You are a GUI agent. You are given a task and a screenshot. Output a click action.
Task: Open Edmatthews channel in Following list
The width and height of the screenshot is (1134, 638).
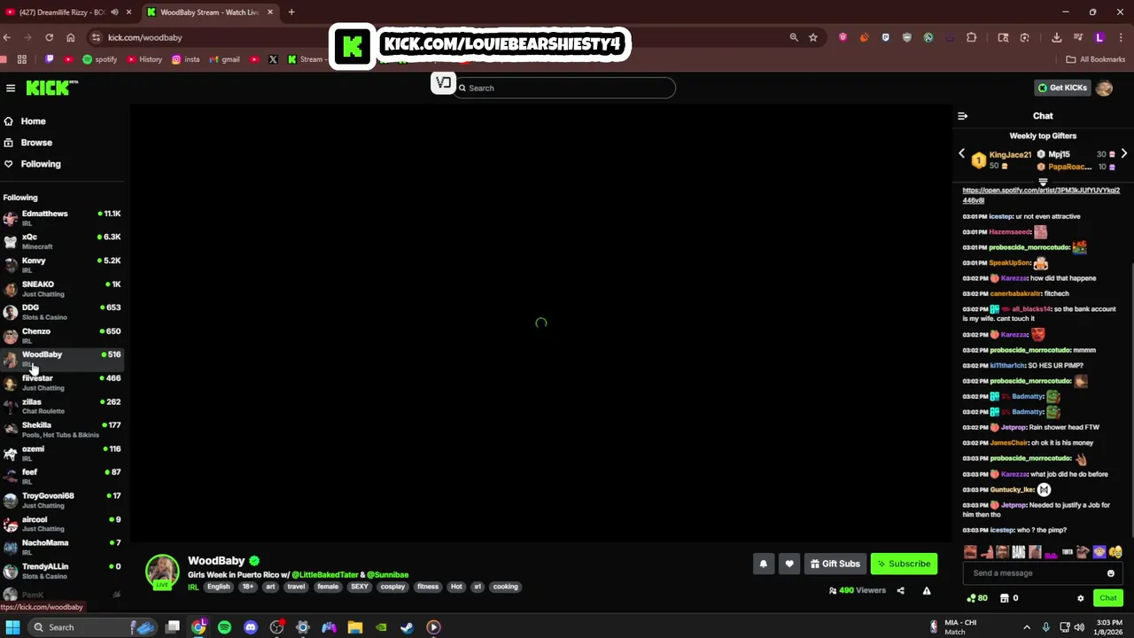[x=62, y=218]
